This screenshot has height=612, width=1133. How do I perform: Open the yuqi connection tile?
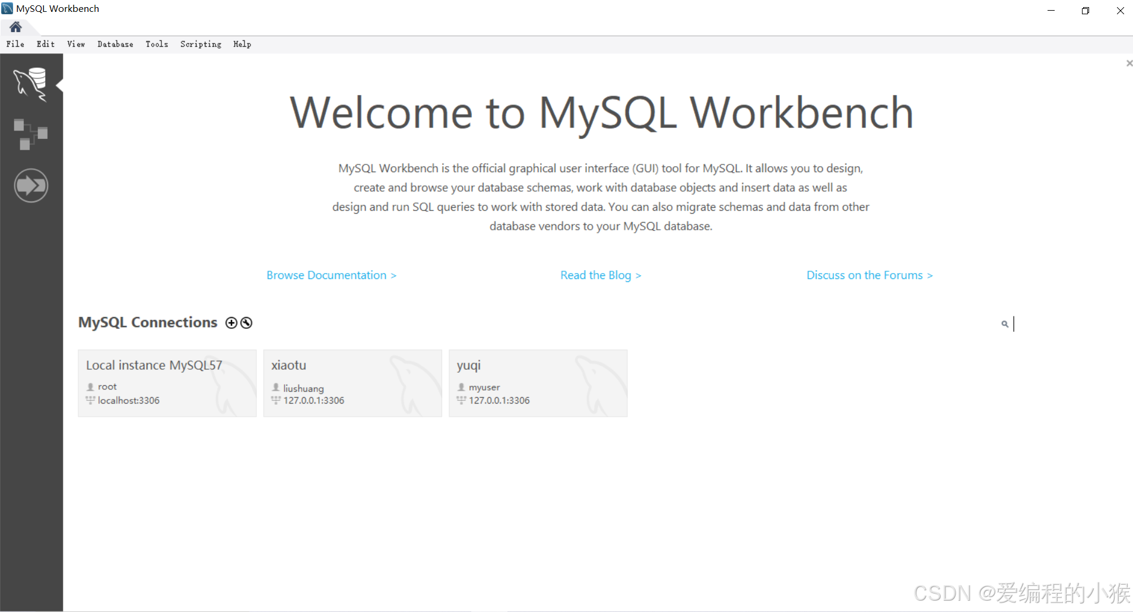point(538,383)
